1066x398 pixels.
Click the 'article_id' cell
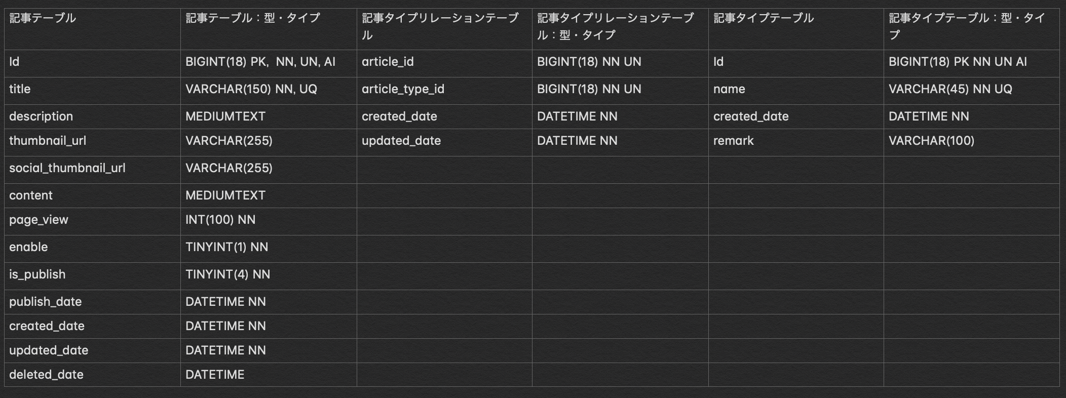point(444,63)
